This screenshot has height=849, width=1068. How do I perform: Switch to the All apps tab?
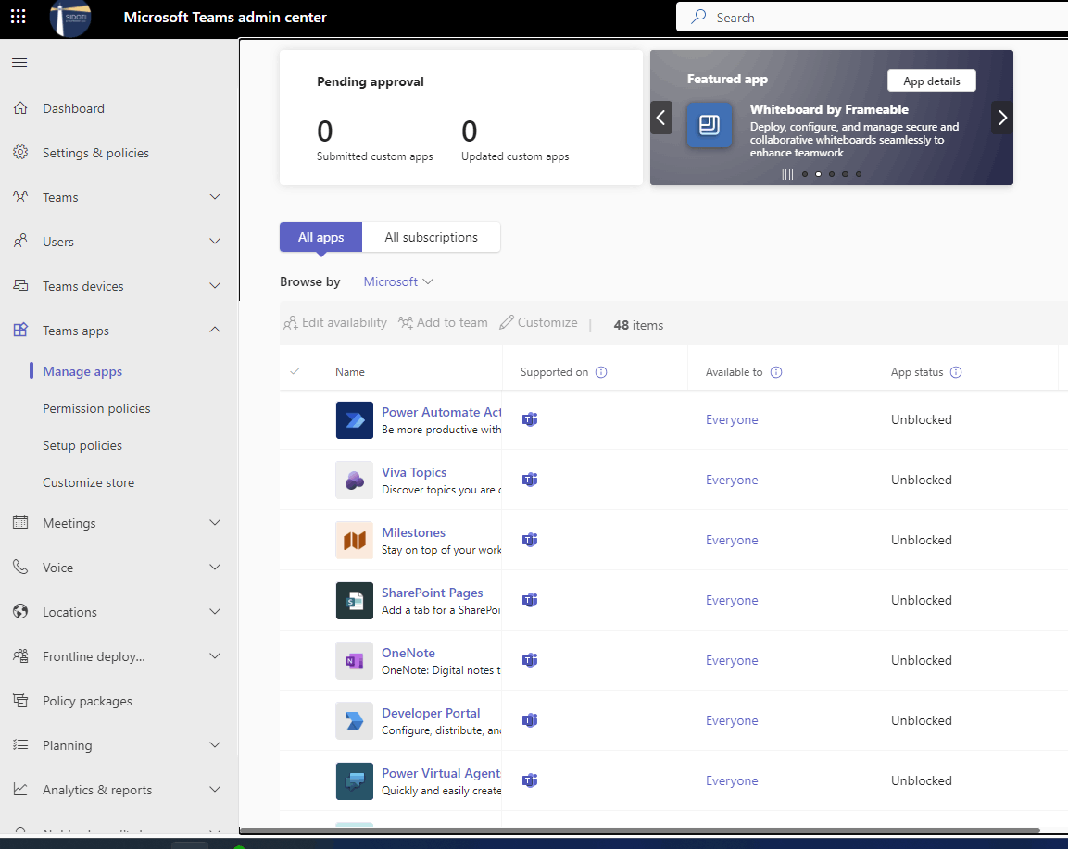coord(320,237)
